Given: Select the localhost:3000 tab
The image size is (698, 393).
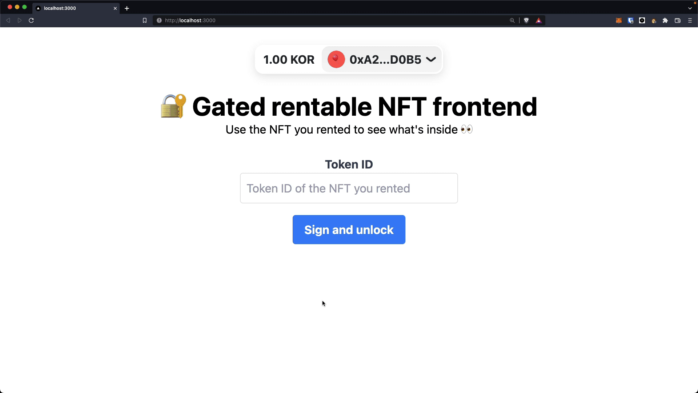Looking at the screenshot, I should click(73, 8).
